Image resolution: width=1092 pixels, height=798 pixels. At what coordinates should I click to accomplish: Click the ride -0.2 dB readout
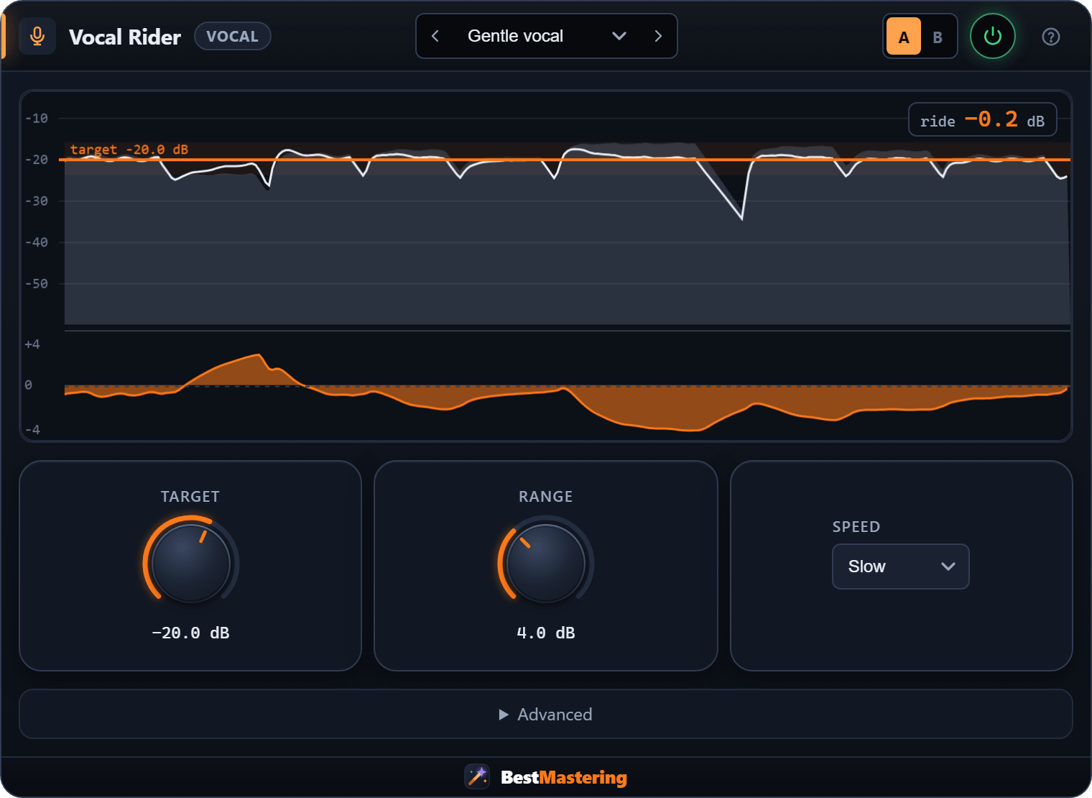[x=982, y=119]
